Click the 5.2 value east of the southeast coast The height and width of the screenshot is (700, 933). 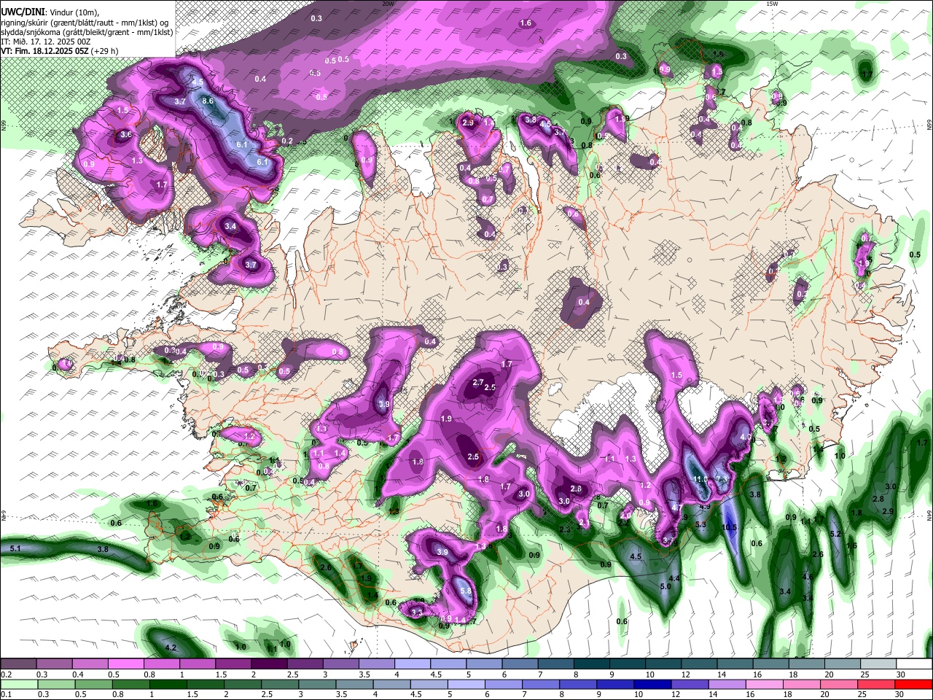click(835, 534)
